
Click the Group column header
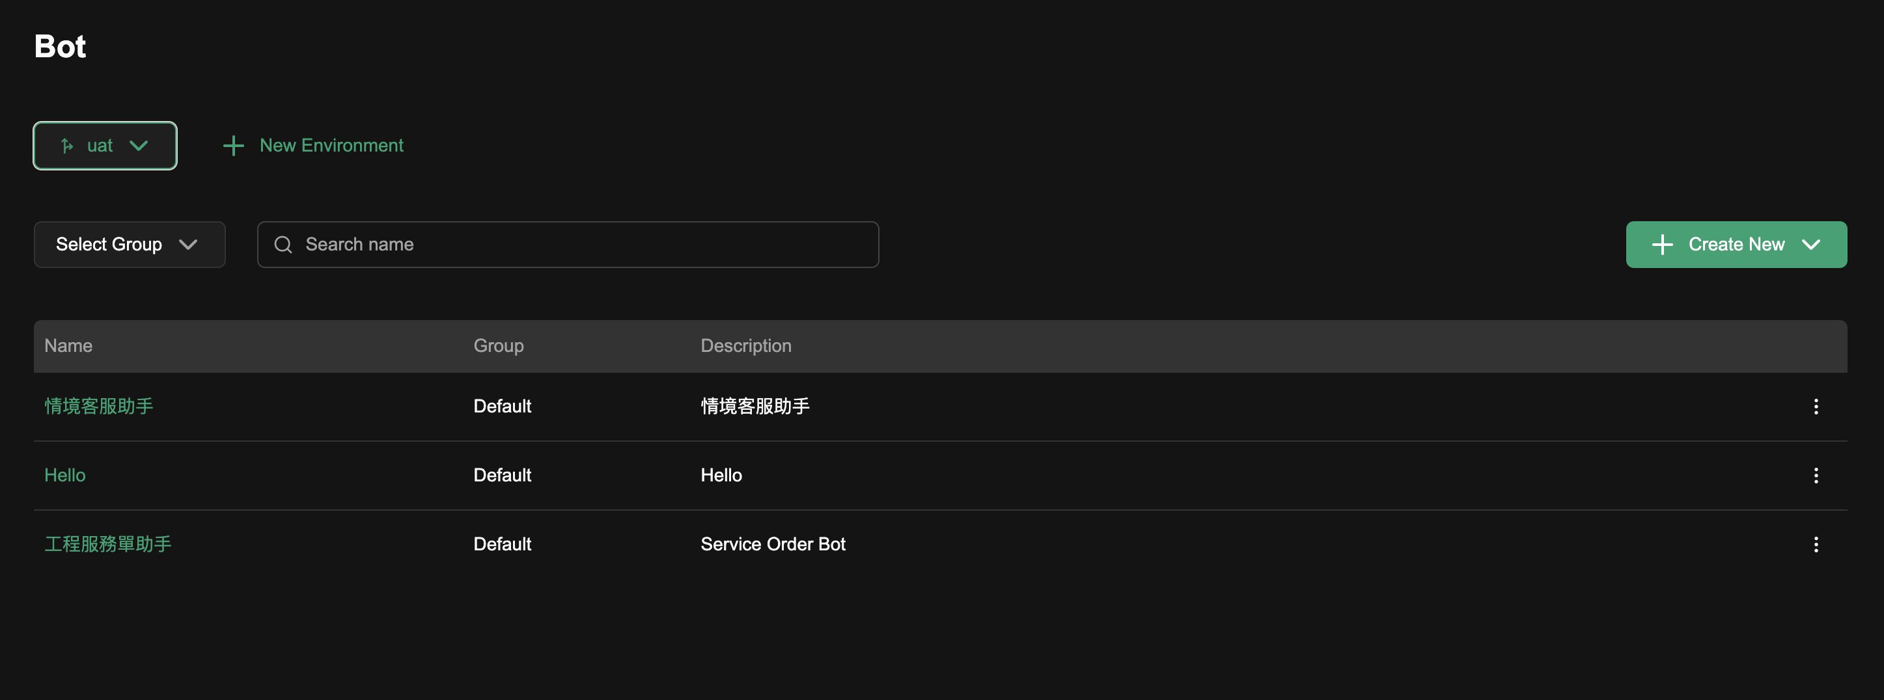pos(498,345)
